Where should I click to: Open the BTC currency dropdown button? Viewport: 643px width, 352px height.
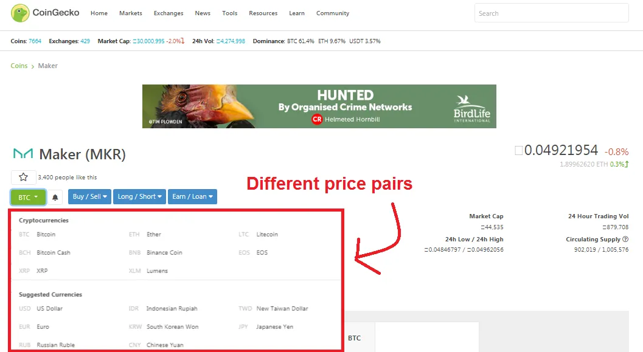pyautogui.click(x=28, y=197)
